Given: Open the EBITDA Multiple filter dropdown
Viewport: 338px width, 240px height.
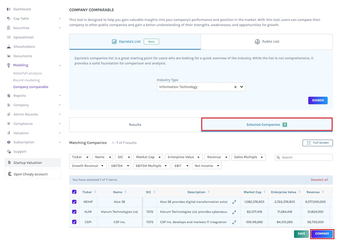Looking at the screenshot, I should (x=151, y=166).
